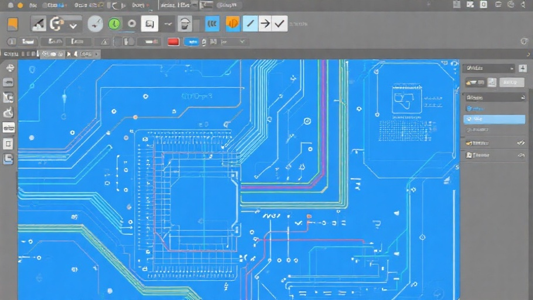Click the red color swatch in the options bar

click(x=173, y=42)
